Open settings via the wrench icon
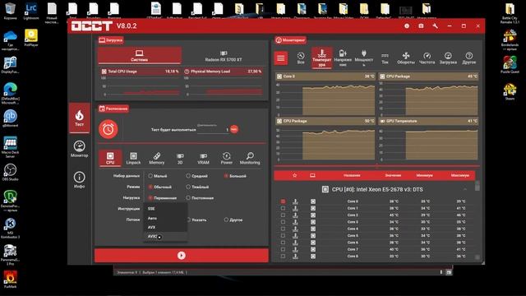This screenshot has width=526, height=296. (435, 25)
